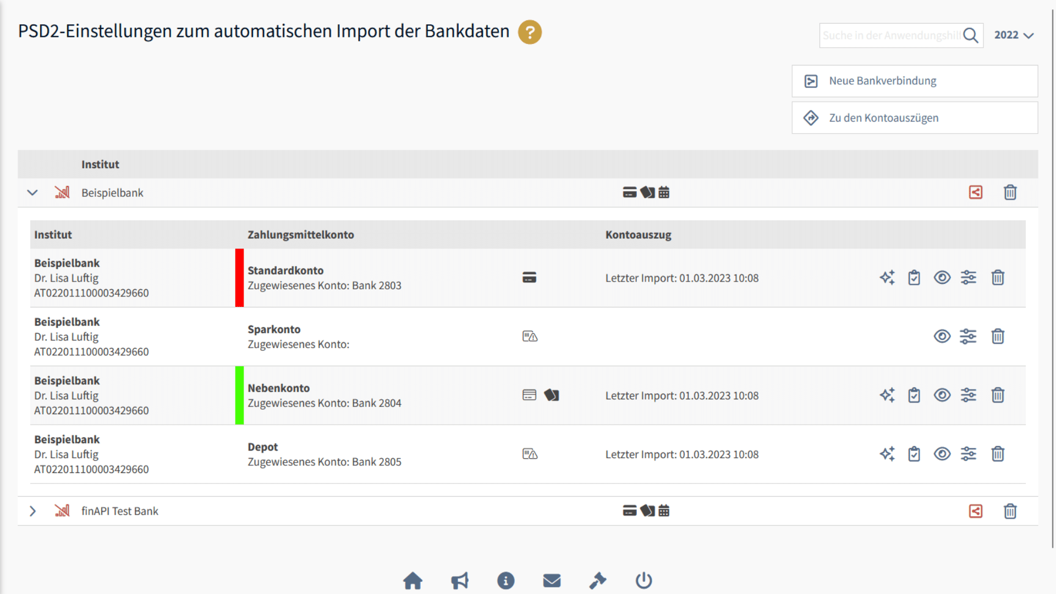
Task: Expand the finAPI Test Bank row
Action: pyautogui.click(x=32, y=511)
